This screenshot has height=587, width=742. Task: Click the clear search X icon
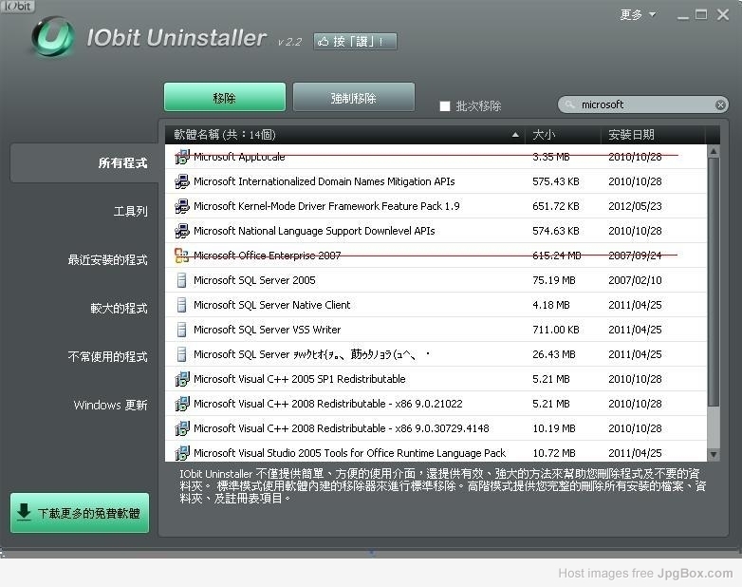coord(720,104)
